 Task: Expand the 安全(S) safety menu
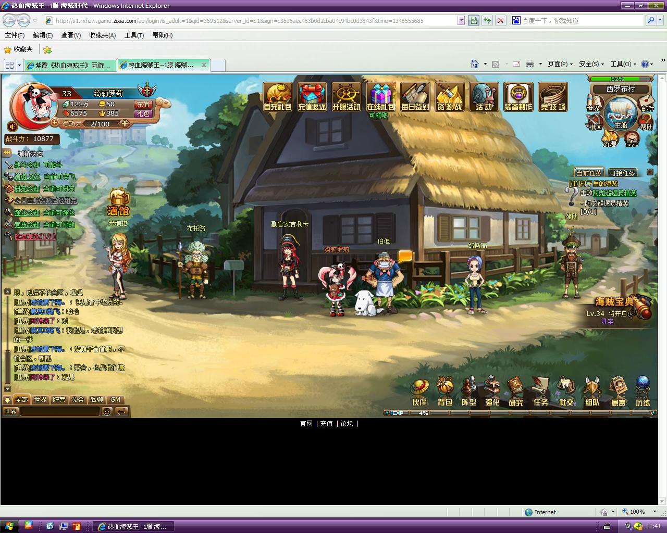tap(591, 64)
